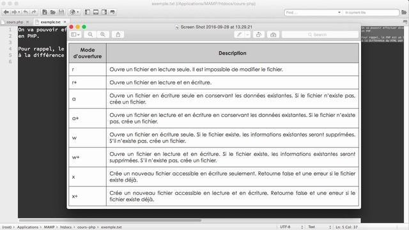Save the file with floppy disk icon

61,12
